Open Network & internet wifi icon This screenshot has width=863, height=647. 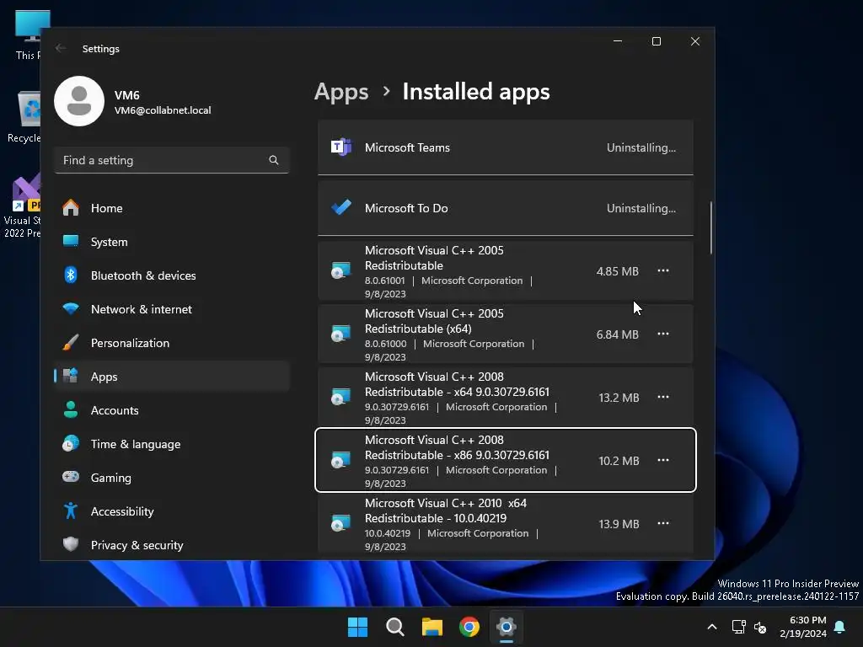(x=71, y=308)
